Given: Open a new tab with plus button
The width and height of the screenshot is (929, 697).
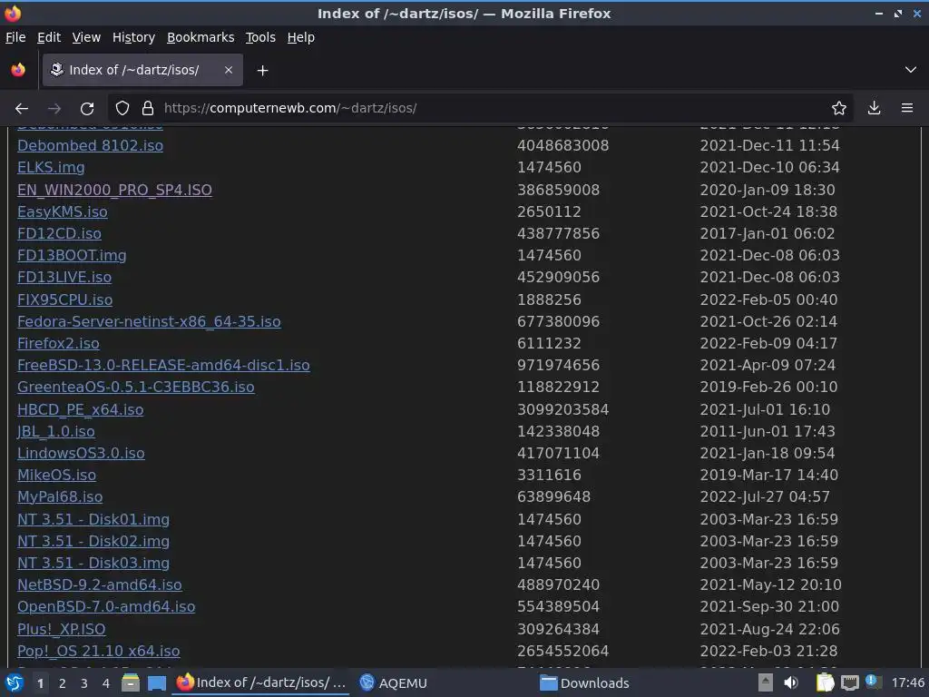Looking at the screenshot, I should pyautogui.click(x=262, y=71).
